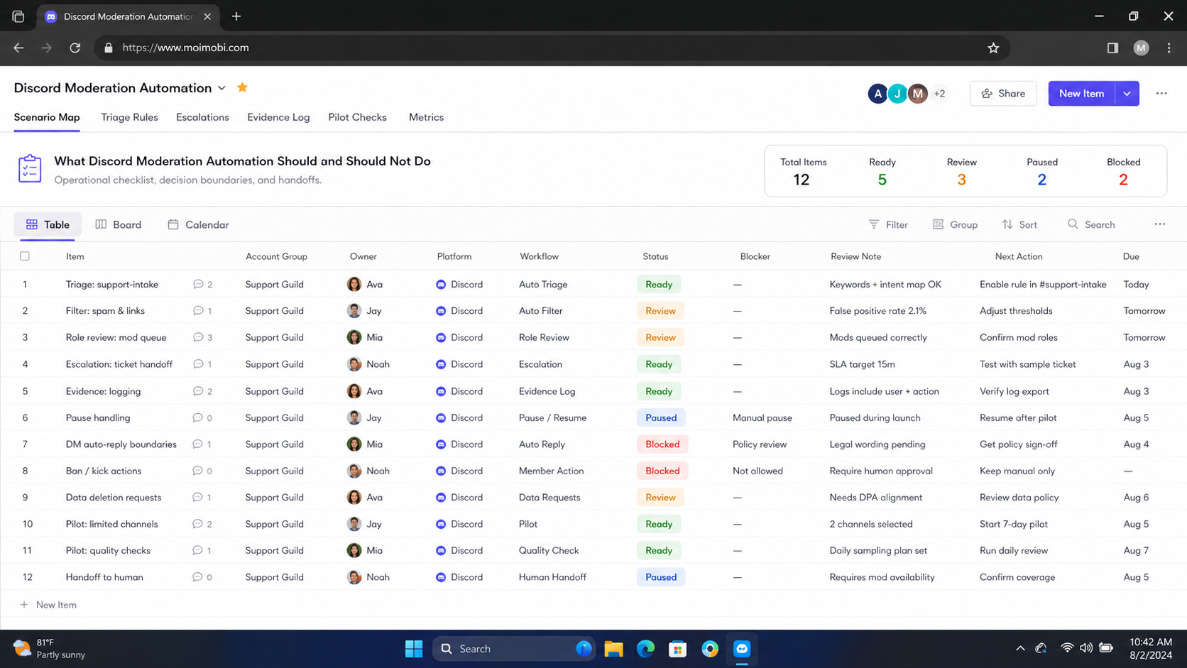Image resolution: width=1187 pixels, height=668 pixels.
Task: Toggle the select-all checkbox in table header
Action: 25,256
